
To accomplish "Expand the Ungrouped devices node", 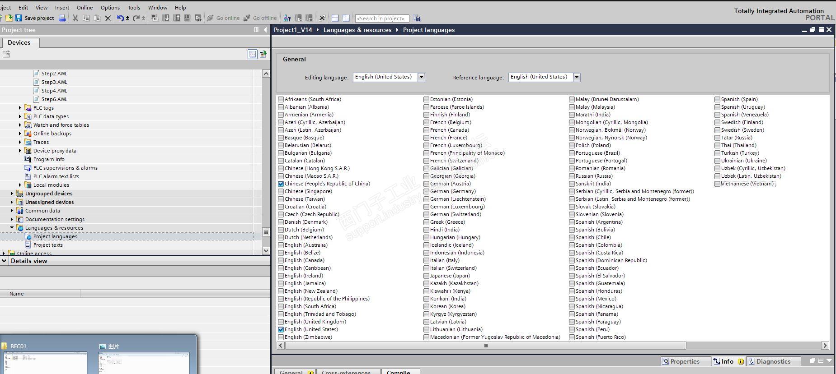I will click(x=12, y=194).
